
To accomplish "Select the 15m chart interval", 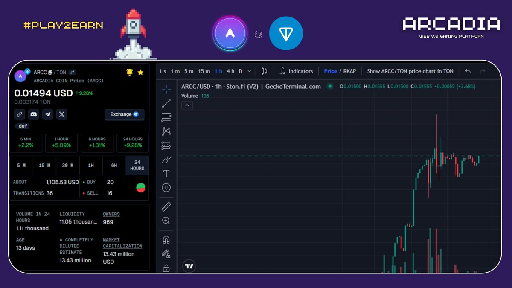I will pos(204,71).
